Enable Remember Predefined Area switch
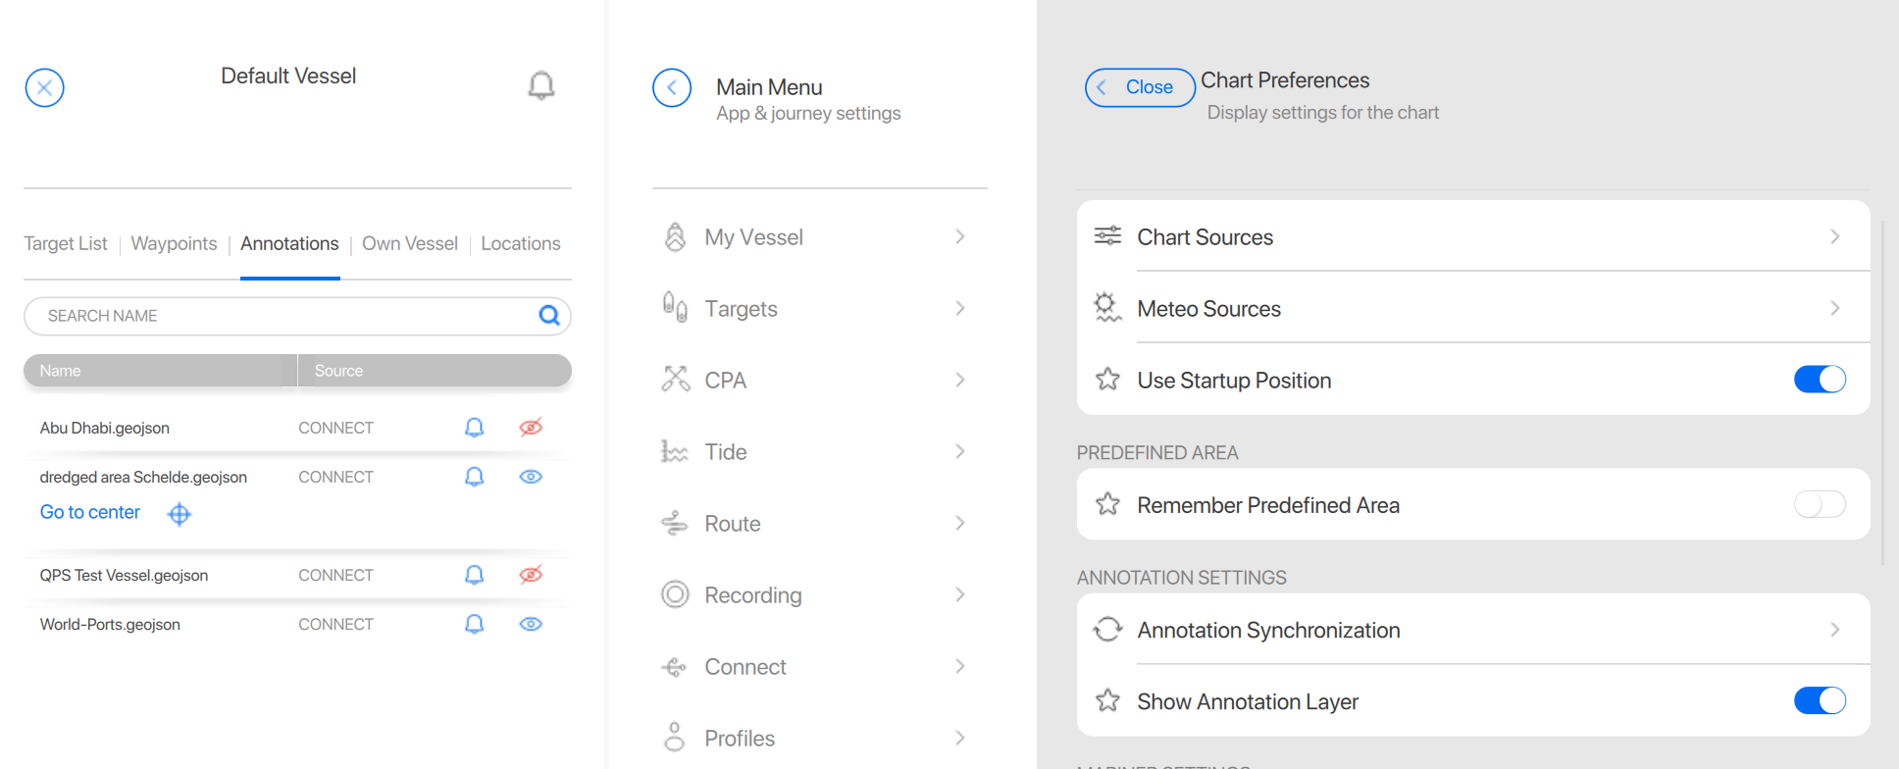 tap(1820, 504)
